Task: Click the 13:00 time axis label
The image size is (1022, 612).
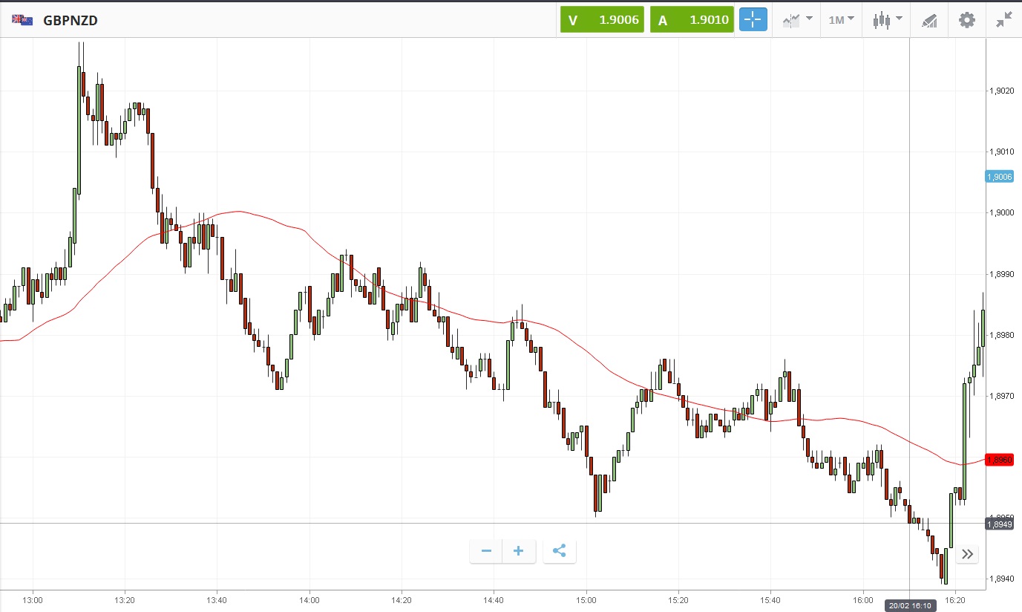Action: (x=33, y=600)
